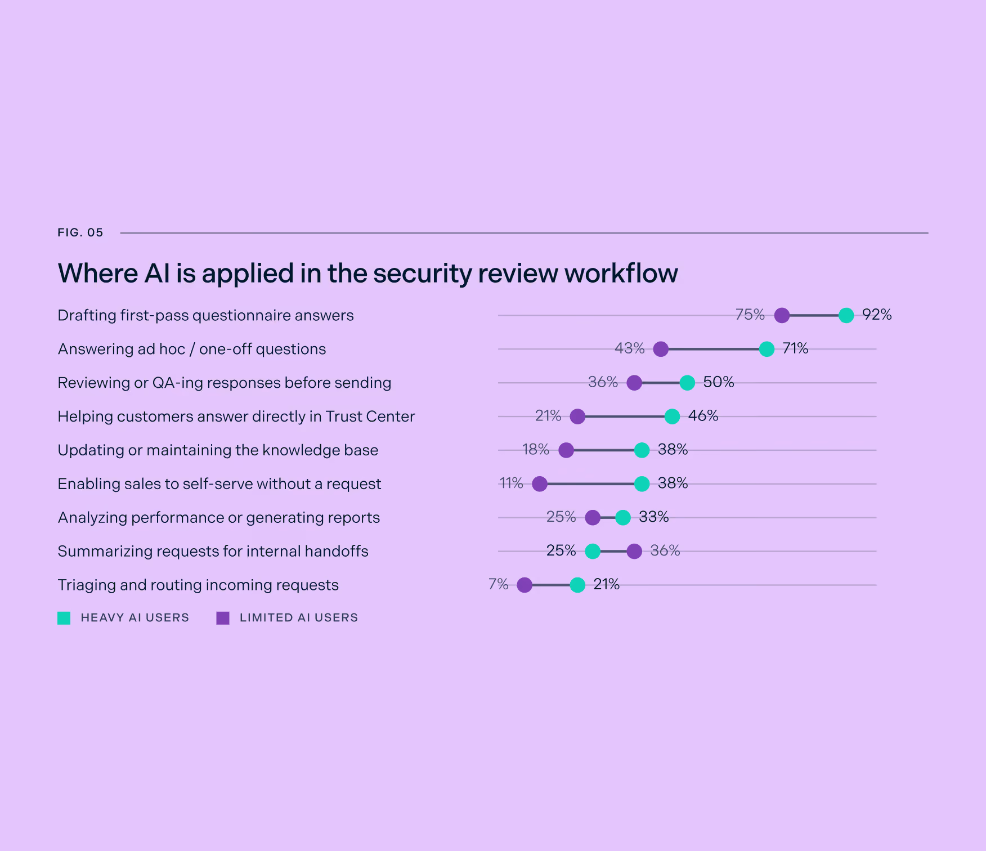Select the 36% purple dot for internal handoffs
This screenshot has height=851, width=986.
[634, 552]
